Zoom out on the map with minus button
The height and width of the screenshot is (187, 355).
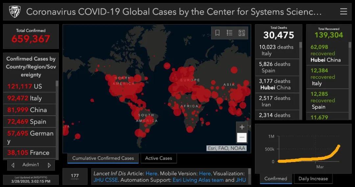242,137
